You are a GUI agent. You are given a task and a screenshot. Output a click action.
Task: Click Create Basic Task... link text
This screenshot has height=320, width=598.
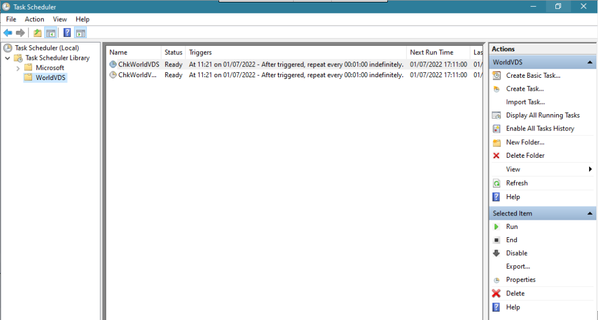(533, 76)
